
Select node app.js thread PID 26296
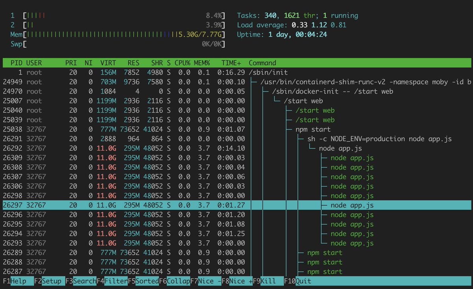pyautogui.click(x=237, y=215)
